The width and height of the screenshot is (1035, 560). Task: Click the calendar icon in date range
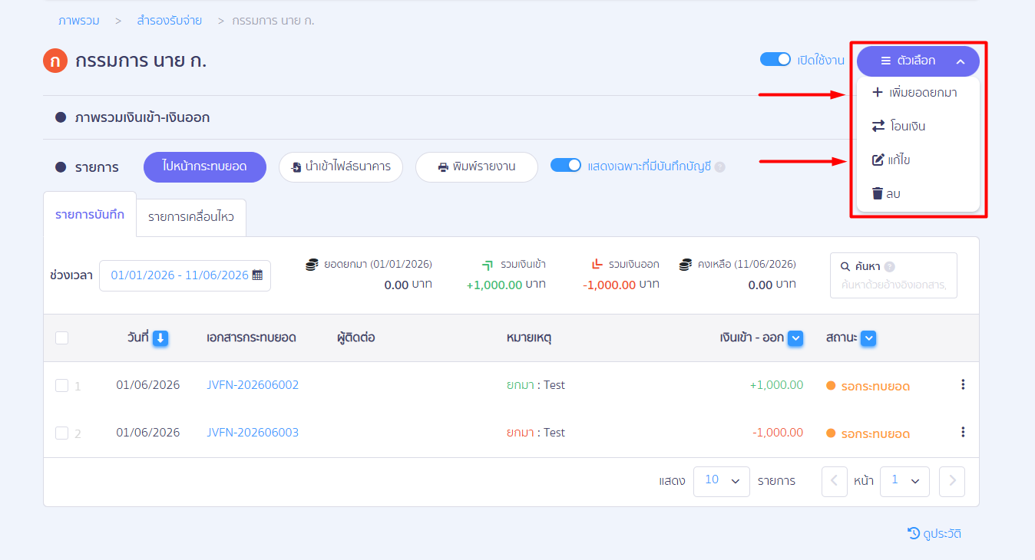[257, 275]
